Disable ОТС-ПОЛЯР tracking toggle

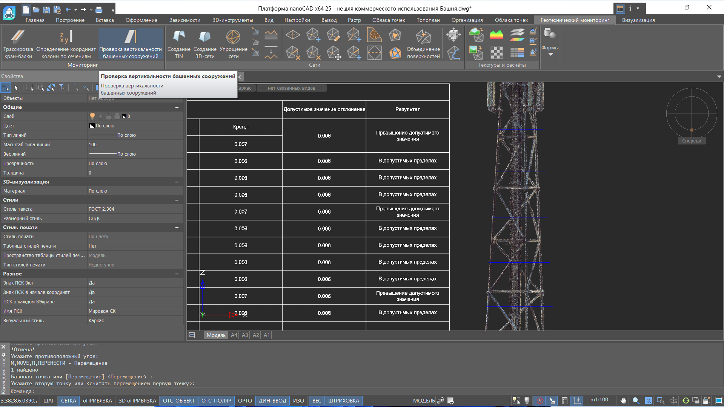point(216,401)
